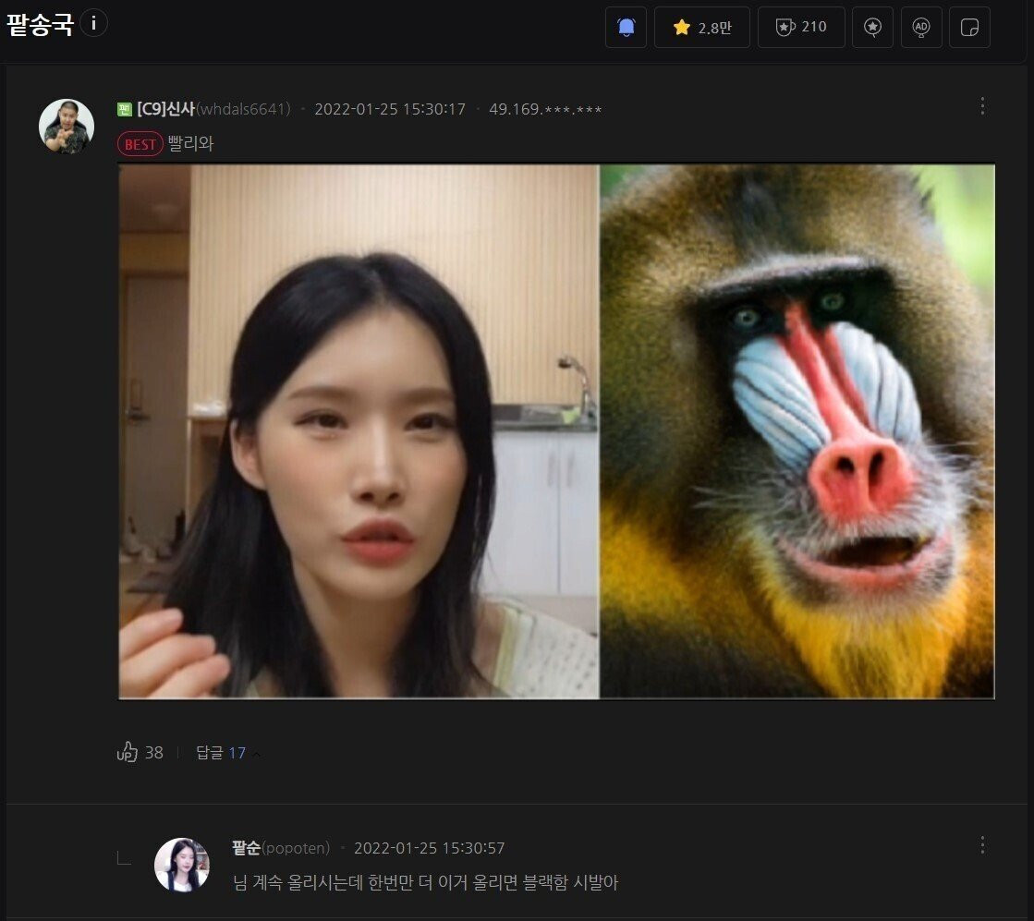Click the reply indent arrow icon
Viewport: 1034px width, 921px height.
tap(124, 857)
